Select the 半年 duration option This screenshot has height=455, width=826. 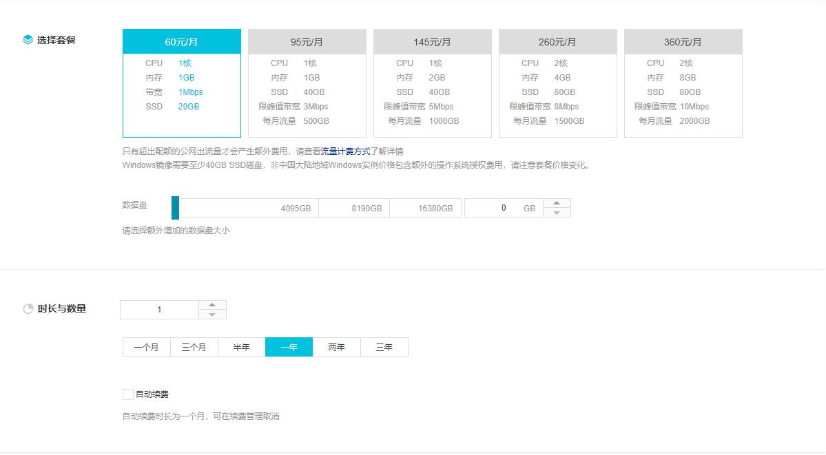(x=241, y=346)
